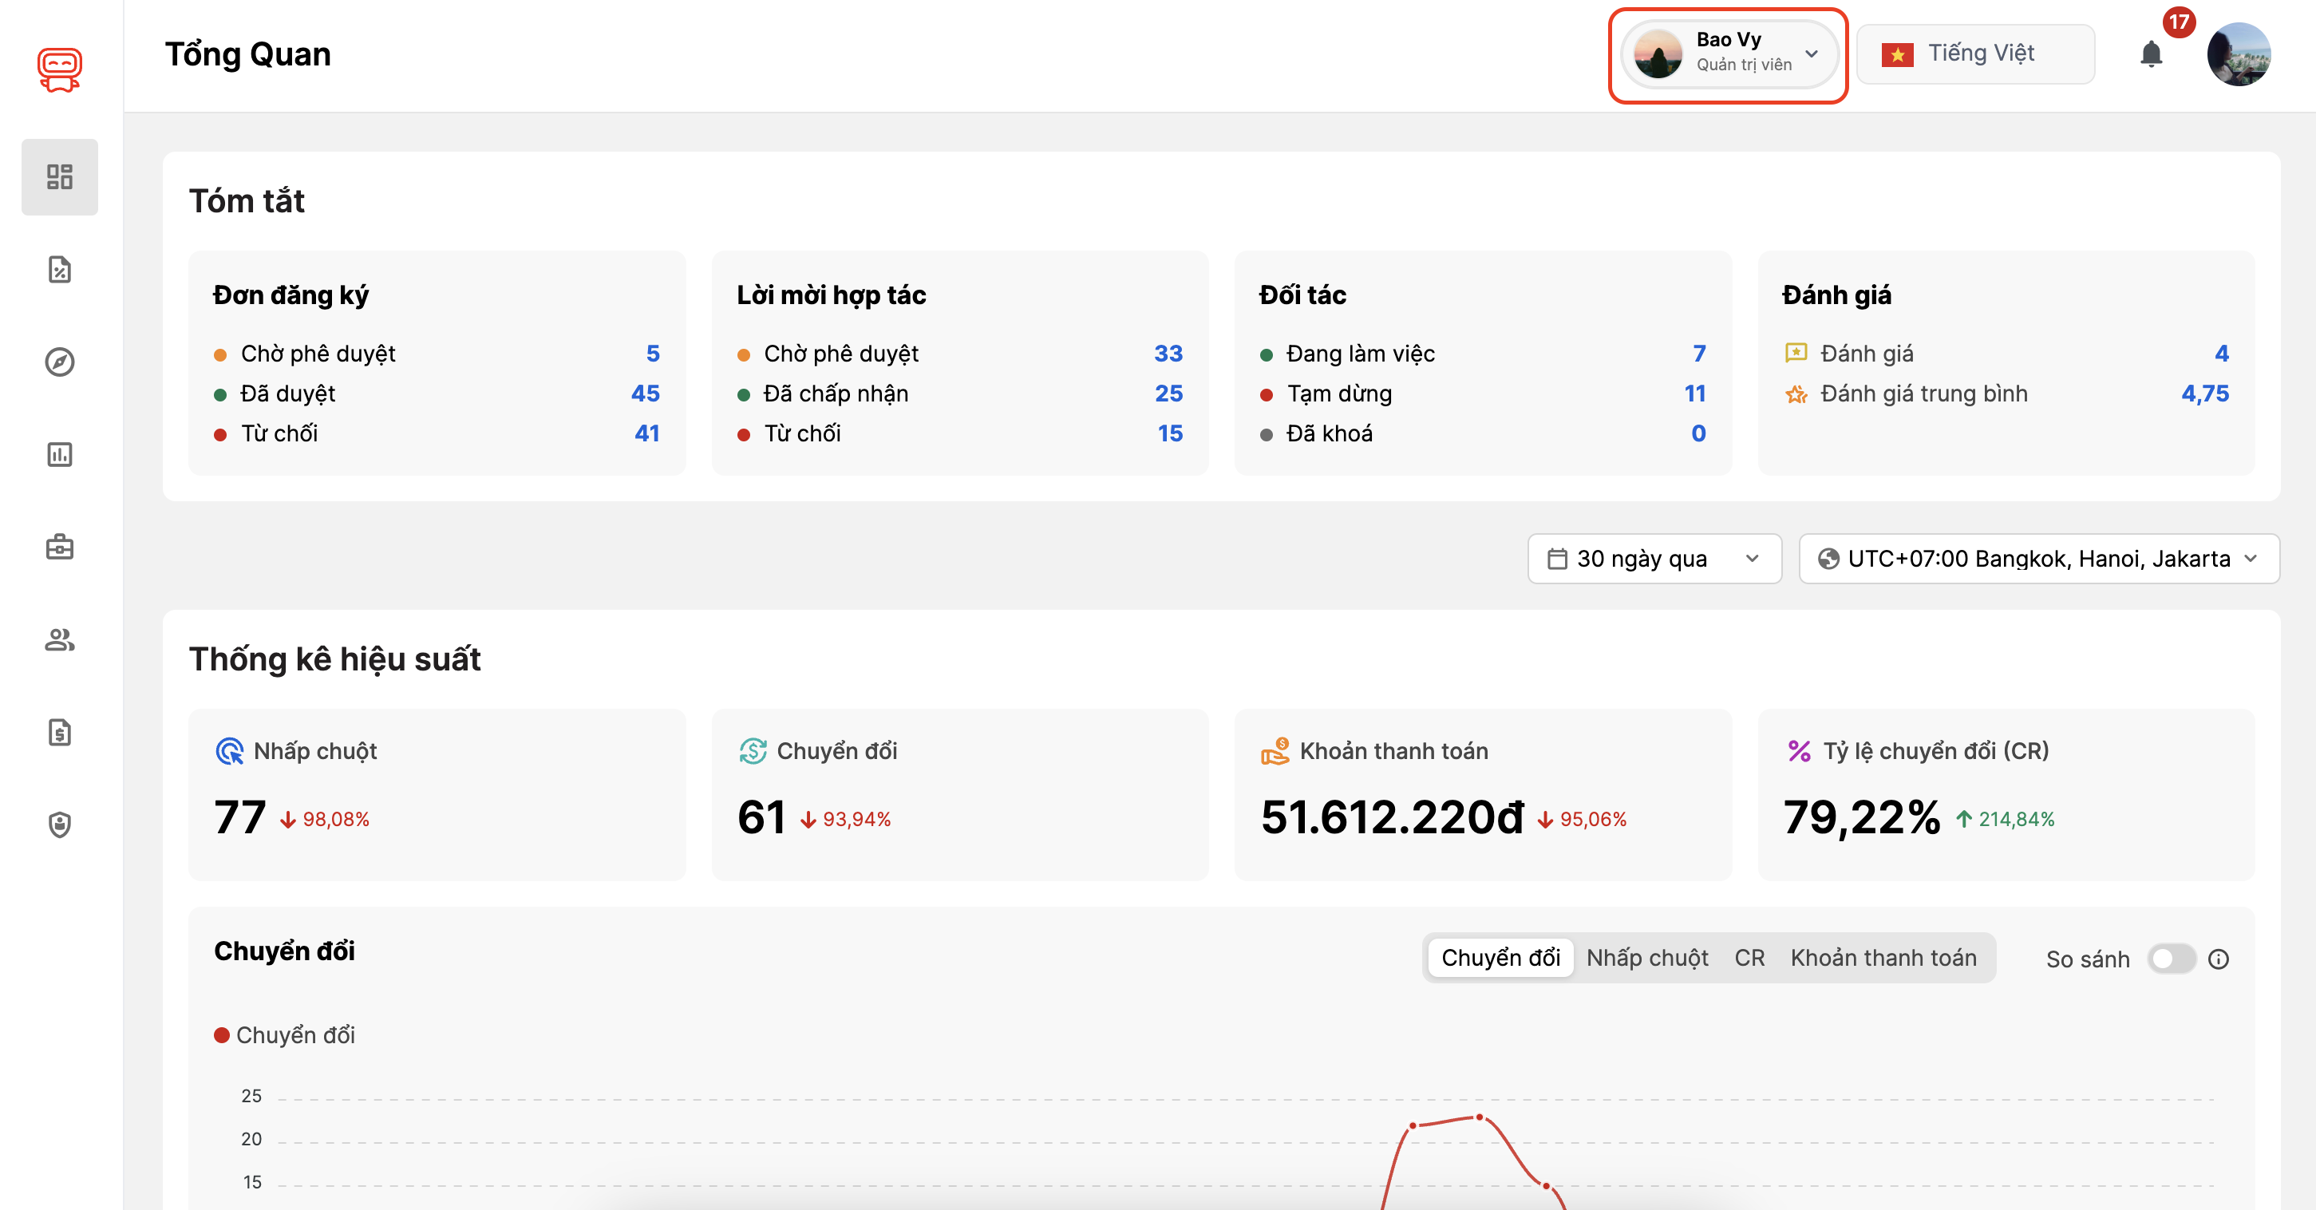Switch chart to Nhấp chuột tab
Viewport: 2316px width, 1210px height.
(1646, 958)
